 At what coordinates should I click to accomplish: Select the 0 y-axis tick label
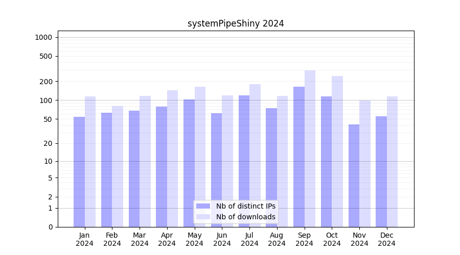(50, 227)
